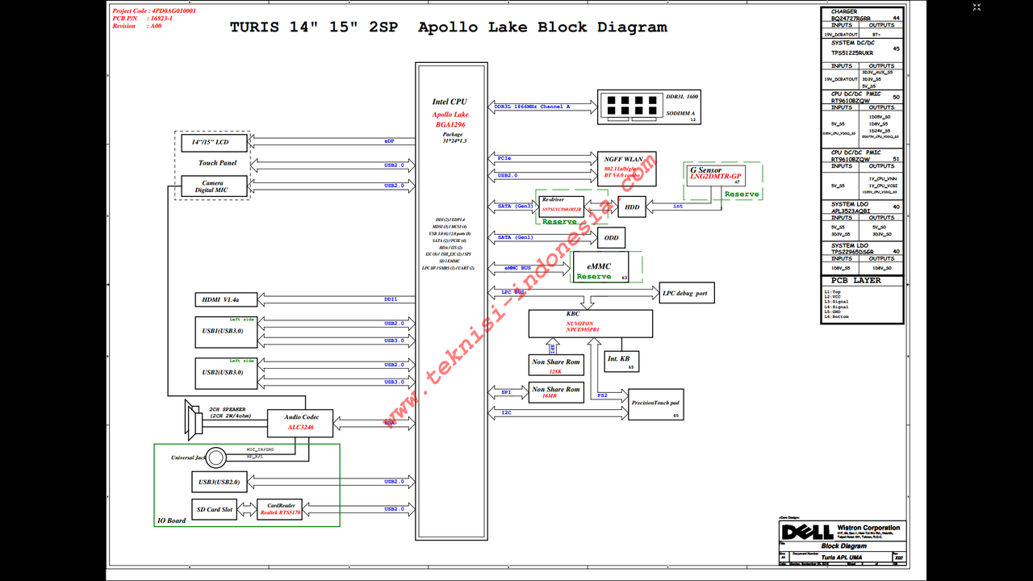Click 'PCB P/N : 16823-1' text
Image resolution: width=1033 pixels, height=581 pixels.
click(144, 19)
